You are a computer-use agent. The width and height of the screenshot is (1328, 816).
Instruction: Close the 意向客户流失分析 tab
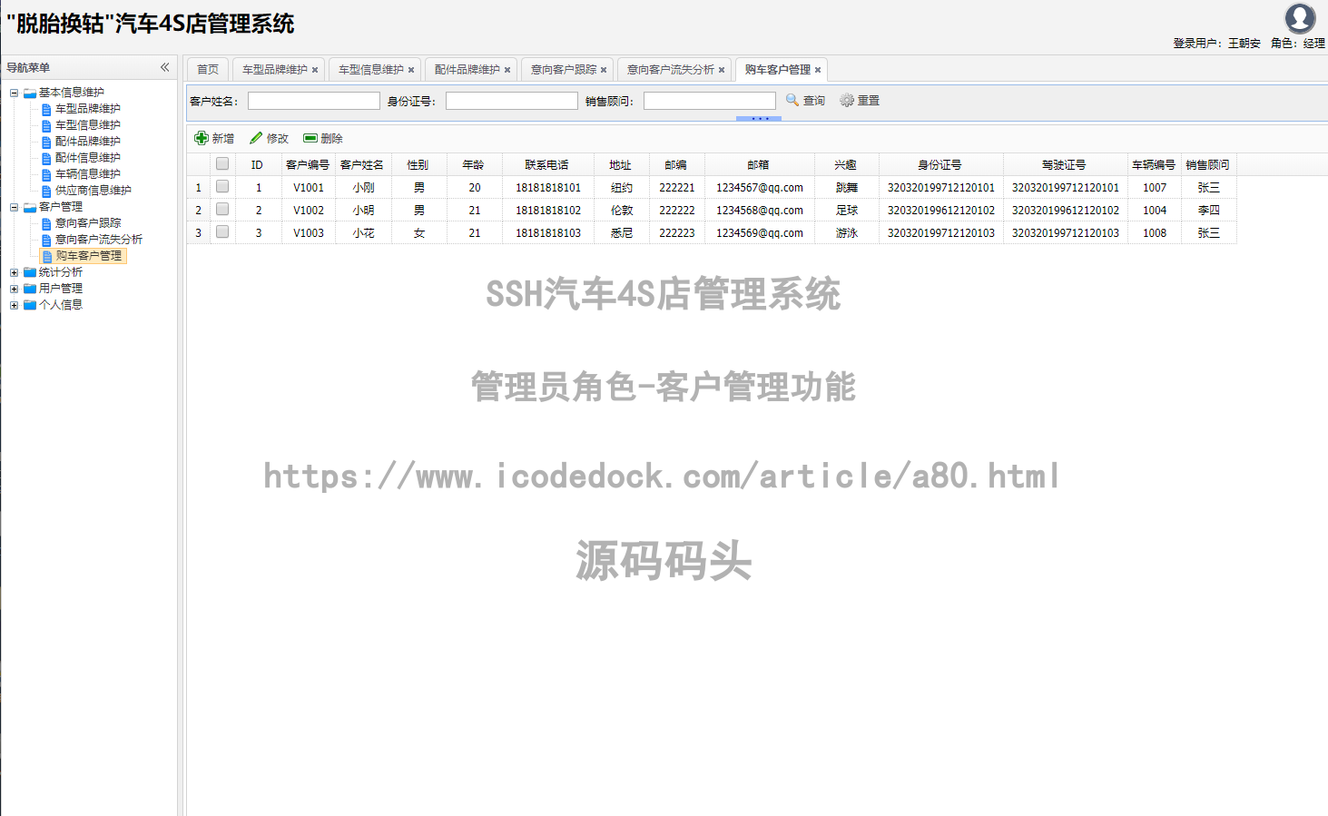tap(722, 70)
